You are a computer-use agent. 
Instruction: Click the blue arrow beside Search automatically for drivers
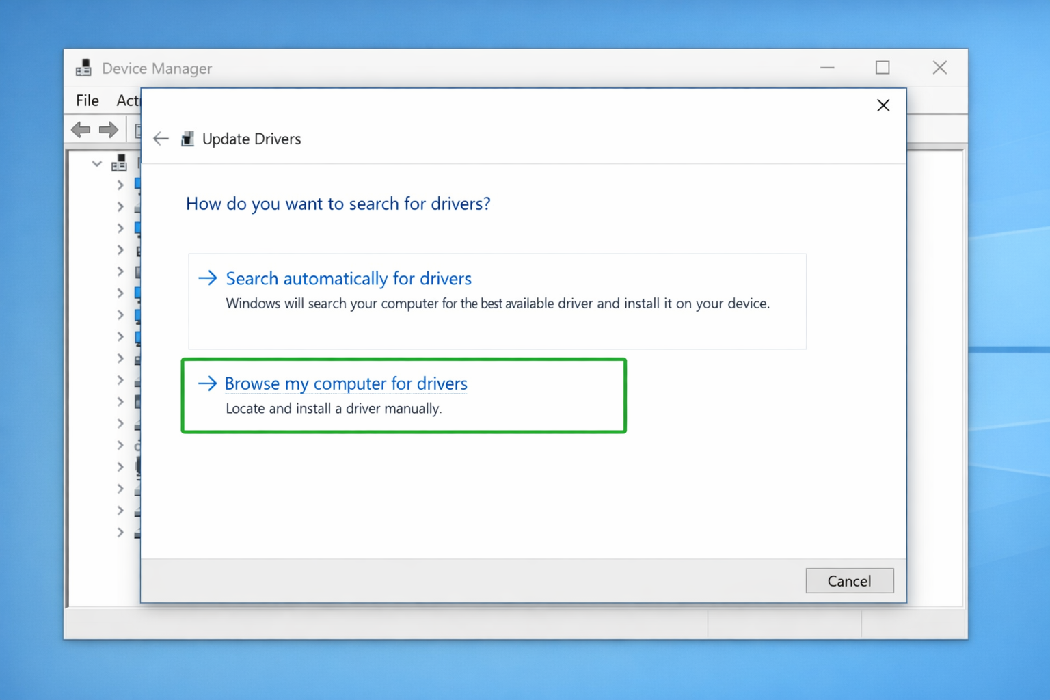(x=206, y=278)
